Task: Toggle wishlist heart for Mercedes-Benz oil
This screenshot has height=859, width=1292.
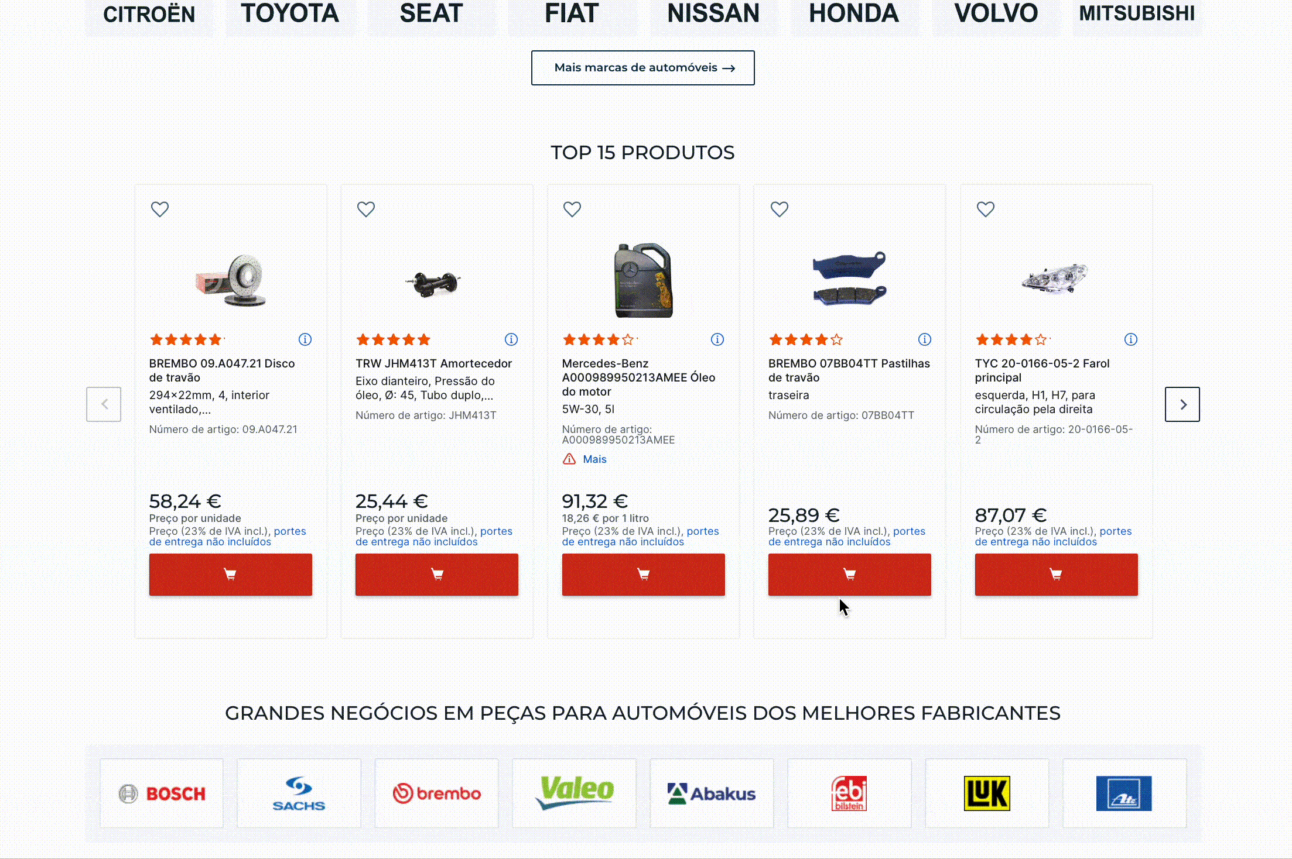Action: 572,209
